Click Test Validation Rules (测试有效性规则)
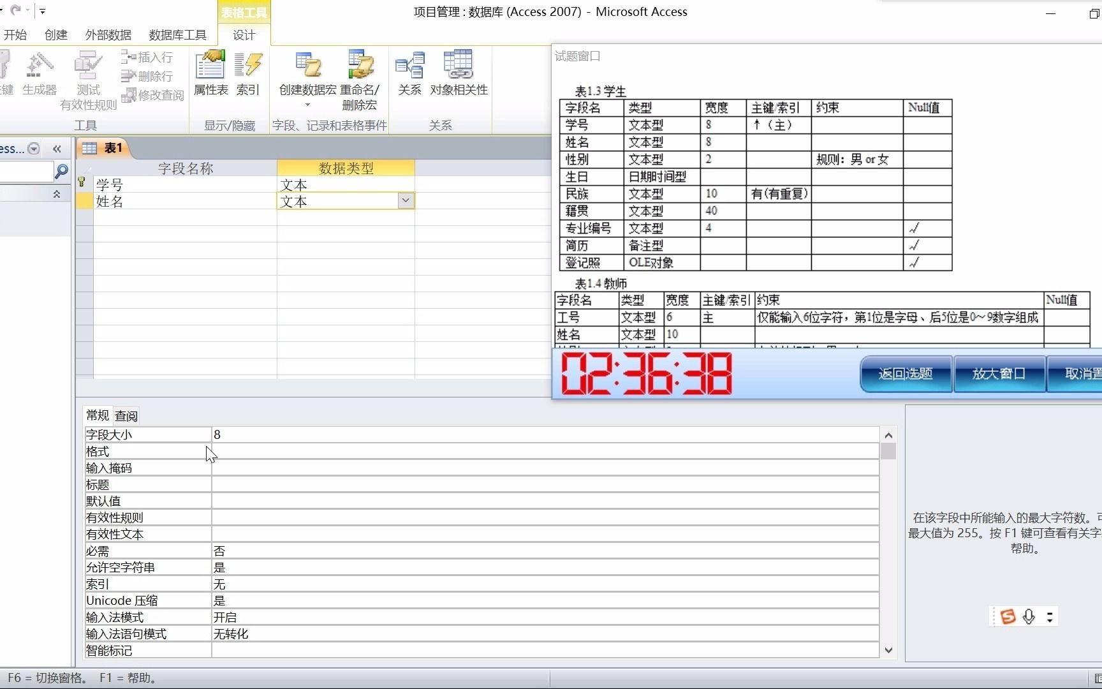Screen dimensions: 1102x689 tap(88, 80)
